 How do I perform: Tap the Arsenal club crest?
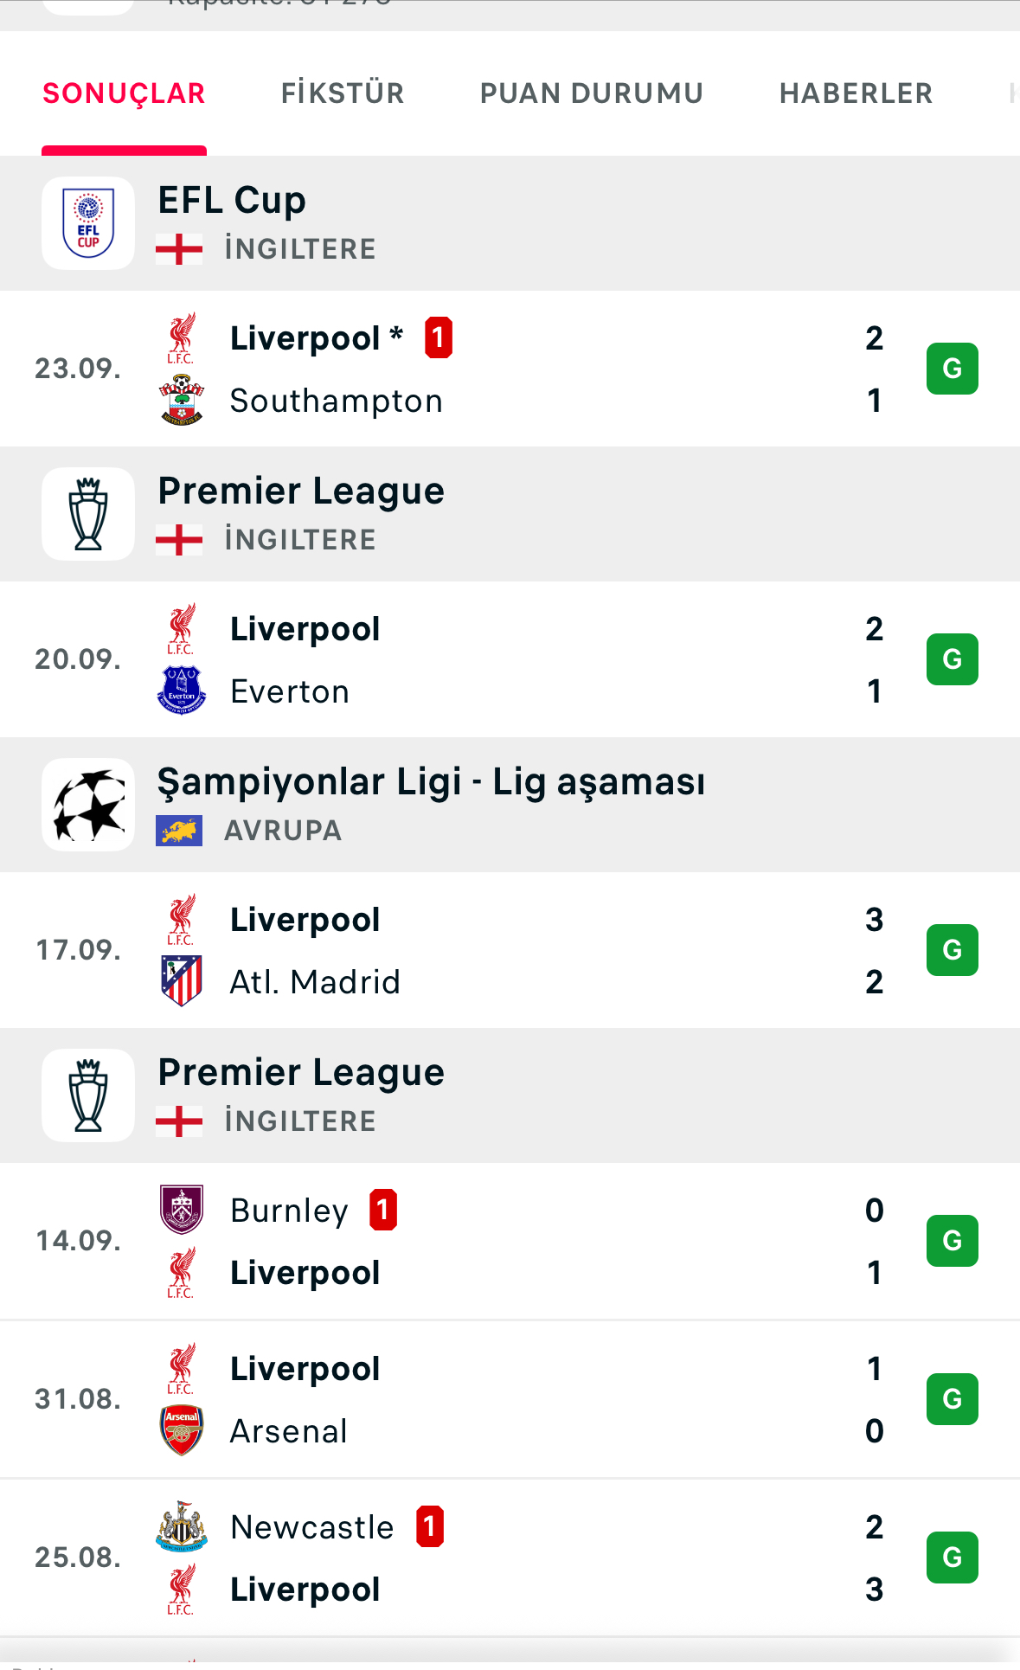coord(182,1430)
